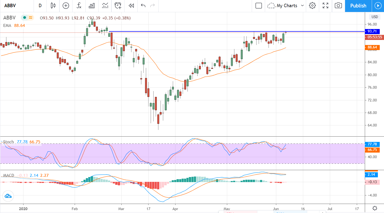
Task: Open chart settings gear in top toolbar
Action: (x=313, y=6)
